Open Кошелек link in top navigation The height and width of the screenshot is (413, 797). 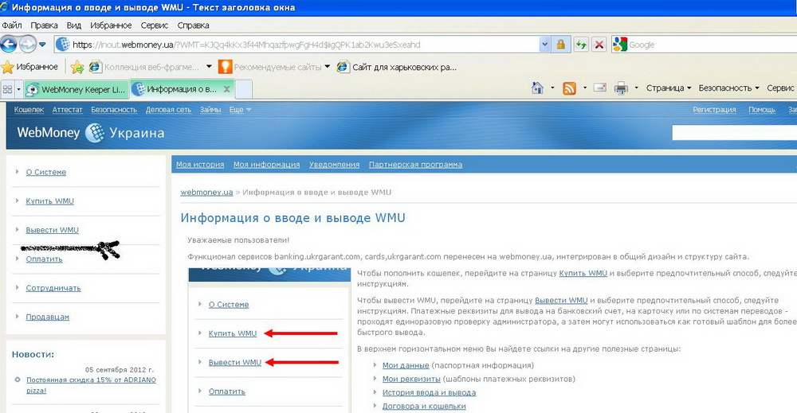tap(29, 110)
